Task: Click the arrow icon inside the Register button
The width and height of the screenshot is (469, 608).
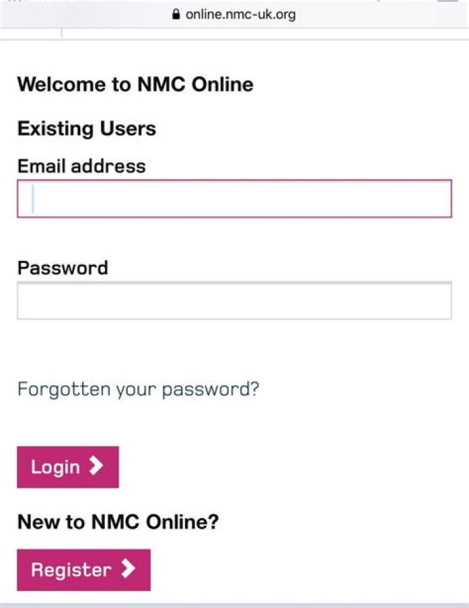Action: pos(129,570)
